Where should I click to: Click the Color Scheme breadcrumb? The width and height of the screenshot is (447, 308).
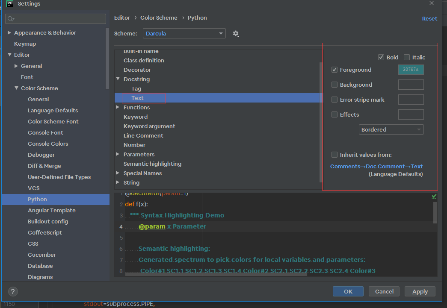coord(159,18)
